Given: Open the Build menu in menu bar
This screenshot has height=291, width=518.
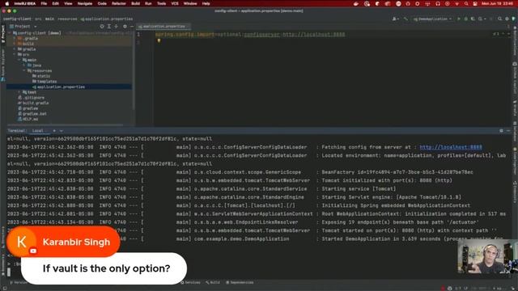Looking at the screenshot, I should pos(135,3).
